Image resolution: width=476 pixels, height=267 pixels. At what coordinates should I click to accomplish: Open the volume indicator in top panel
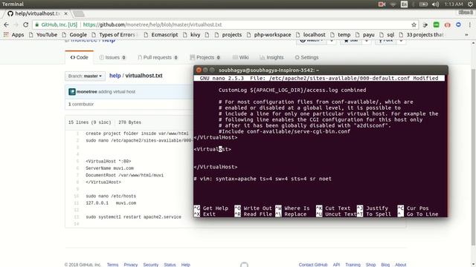click(x=435, y=4)
